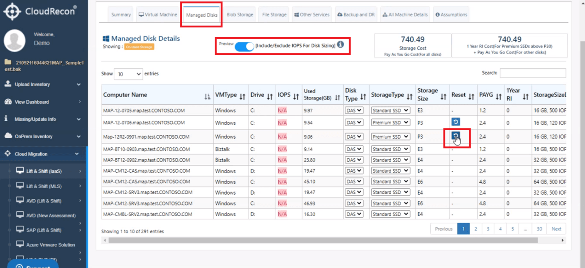This screenshot has width=585, height=268.
Task: Click the table's horizontal scrollbar thumb
Action: click(323, 240)
